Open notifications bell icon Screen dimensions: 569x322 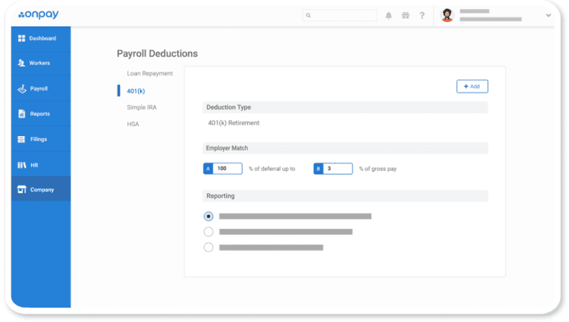click(x=388, y=16)
